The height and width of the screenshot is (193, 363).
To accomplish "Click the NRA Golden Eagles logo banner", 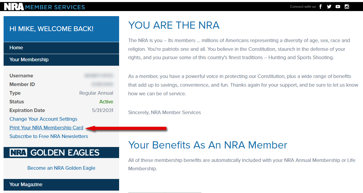I will (54, 153).
